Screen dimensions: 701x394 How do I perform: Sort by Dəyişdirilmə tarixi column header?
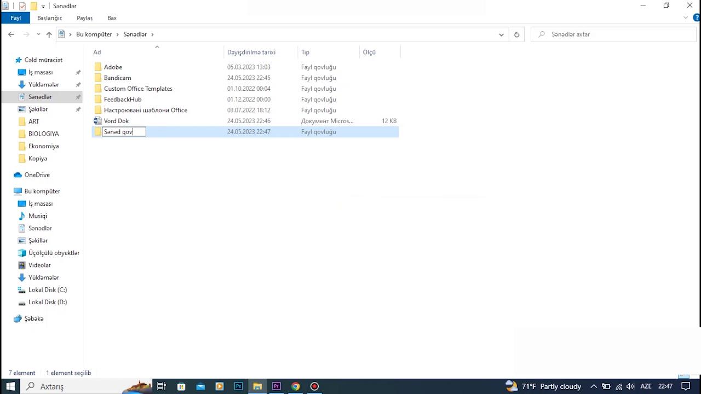click(x=261, y=52)
